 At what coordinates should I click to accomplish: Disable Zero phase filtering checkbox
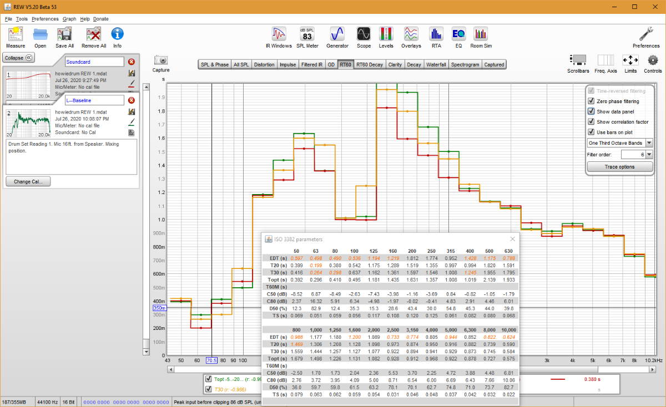tap(592, 101)
